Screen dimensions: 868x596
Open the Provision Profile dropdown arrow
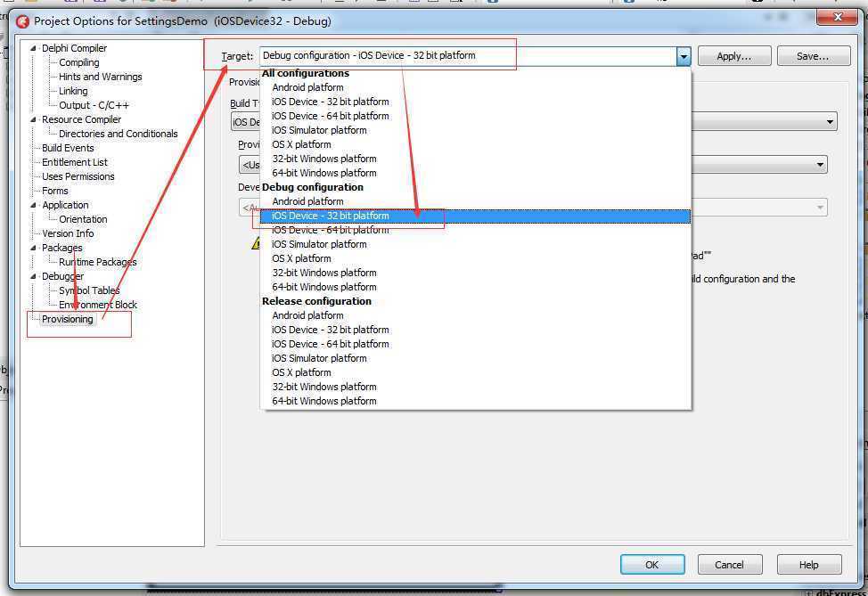click(x=820, y=164)
